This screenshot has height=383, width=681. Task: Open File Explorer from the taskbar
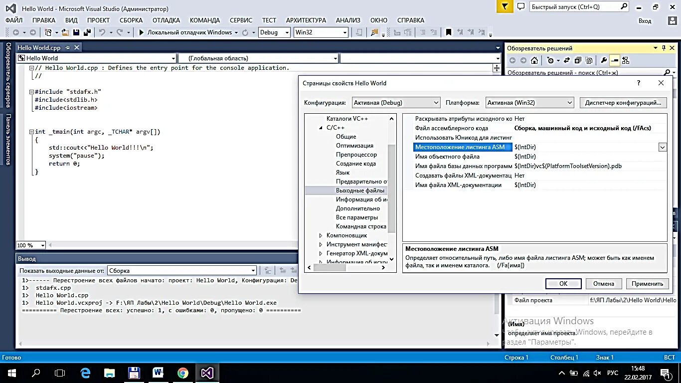click(109, 373)
